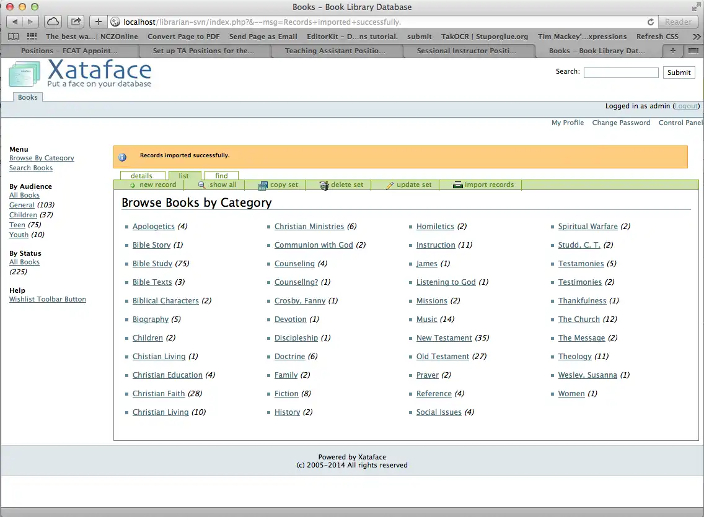Open the Wesley, Susanna category
This screenshot has height=517, width=704.
pyautogui.click(x=587, y=375)
